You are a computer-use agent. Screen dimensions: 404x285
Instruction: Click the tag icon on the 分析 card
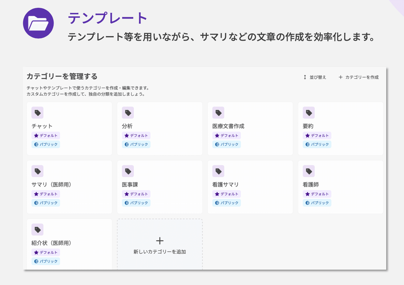128,113
